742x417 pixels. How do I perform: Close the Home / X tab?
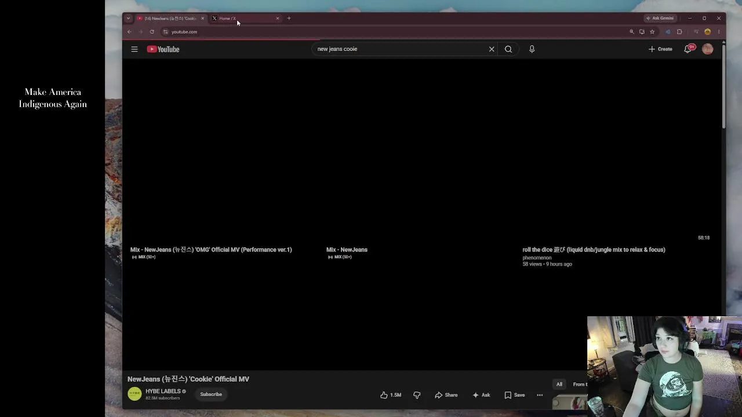(277, 19)
